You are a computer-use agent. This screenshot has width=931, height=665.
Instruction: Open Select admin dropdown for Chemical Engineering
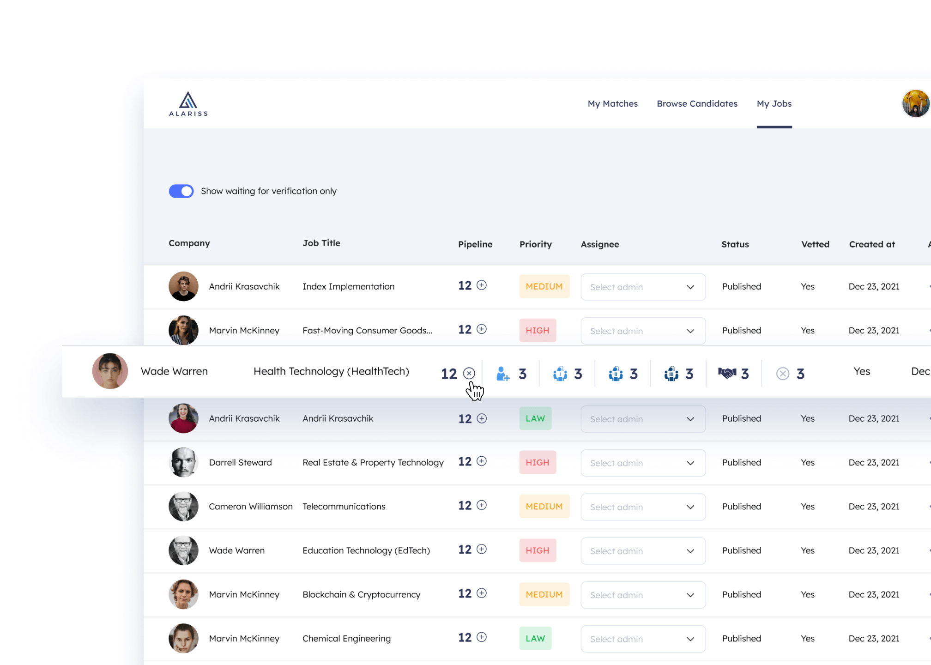[x=643, y=639]
